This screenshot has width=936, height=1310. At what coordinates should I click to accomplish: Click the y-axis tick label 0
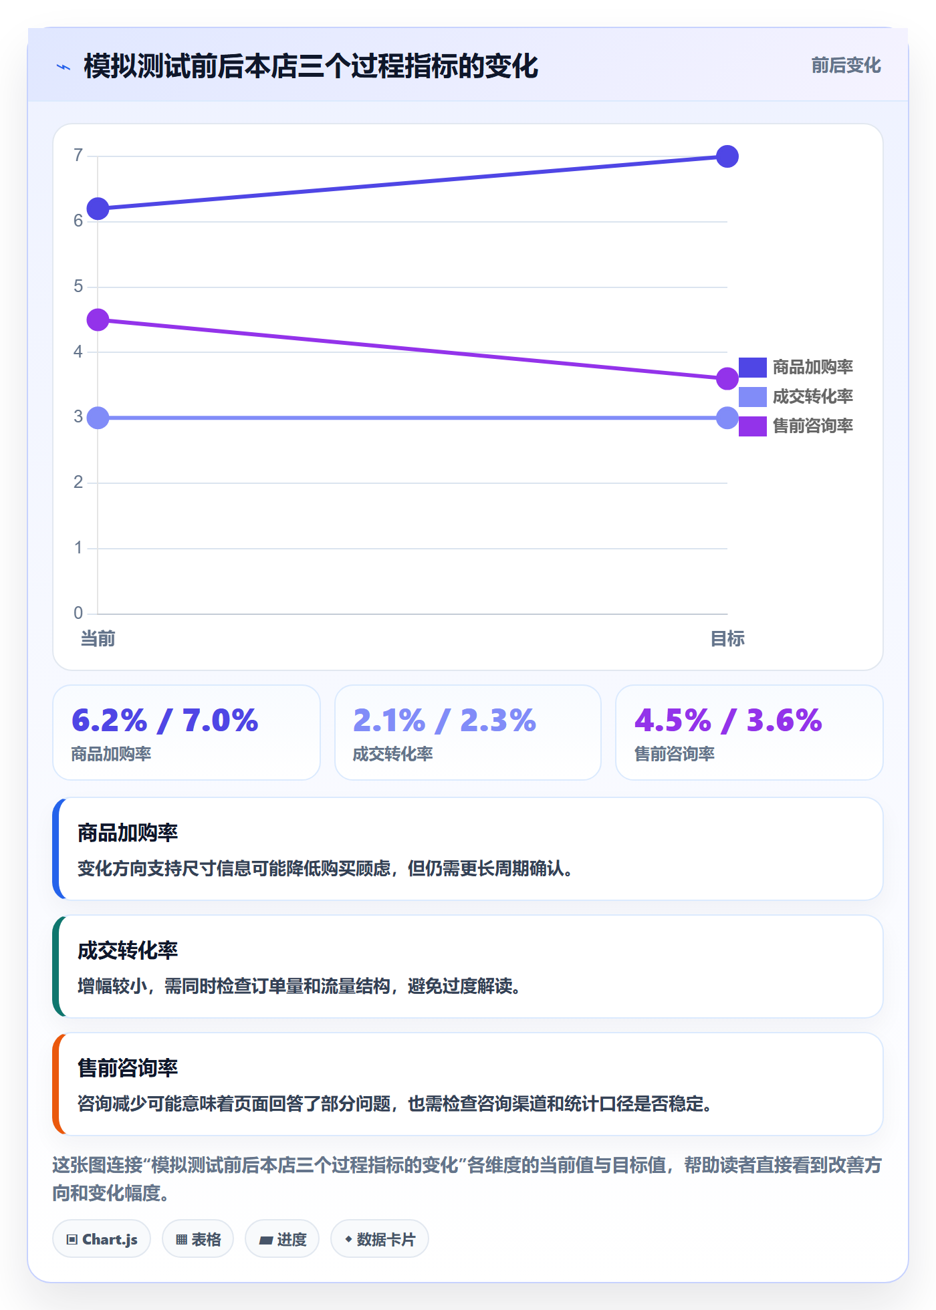pyautogui.click(x=78, y=613)
